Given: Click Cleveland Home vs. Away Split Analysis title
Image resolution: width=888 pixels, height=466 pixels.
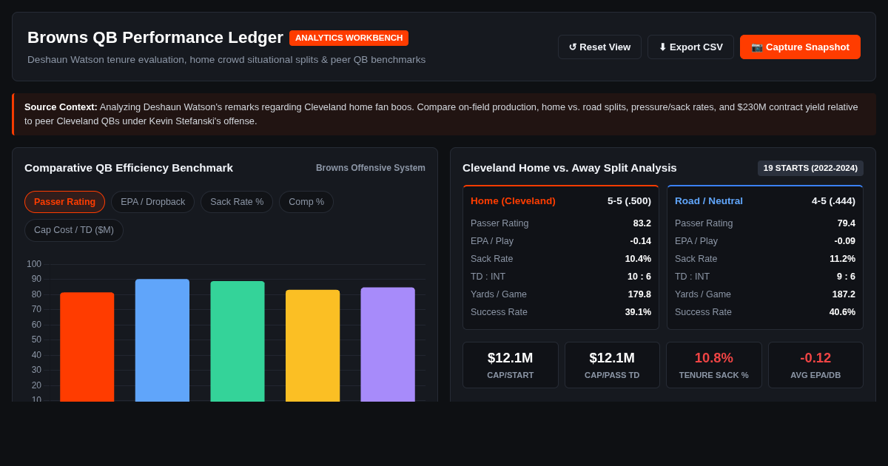Looking at the screenshot, I should pyautogui.click(x=570, y=168).
